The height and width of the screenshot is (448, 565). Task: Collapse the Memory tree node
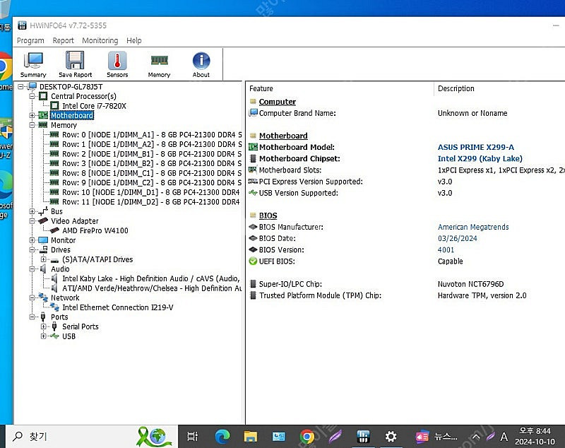coord(32,125)
